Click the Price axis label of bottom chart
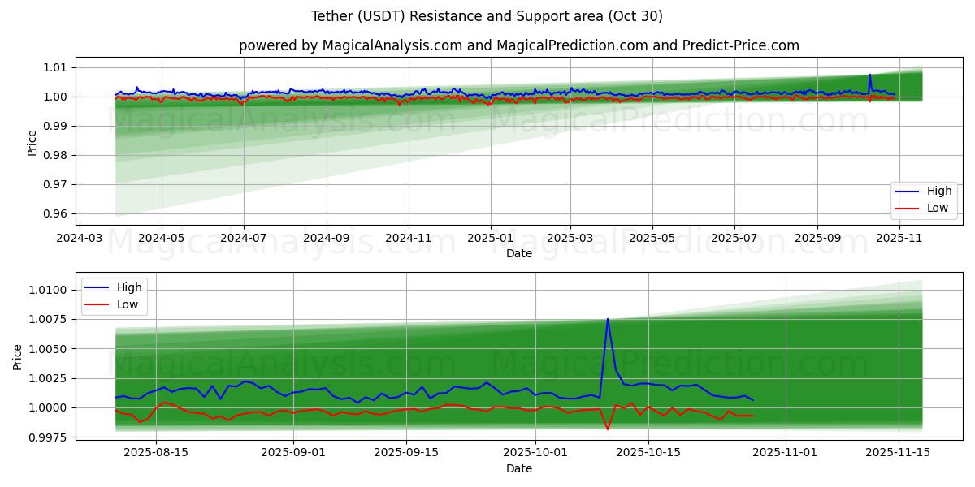975x487 pixels. pos(18,356)
